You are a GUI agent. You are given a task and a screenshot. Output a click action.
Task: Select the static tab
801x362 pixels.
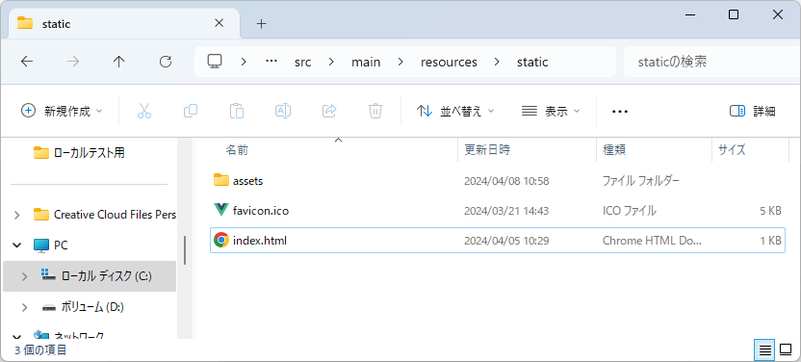tap(123, 23)
